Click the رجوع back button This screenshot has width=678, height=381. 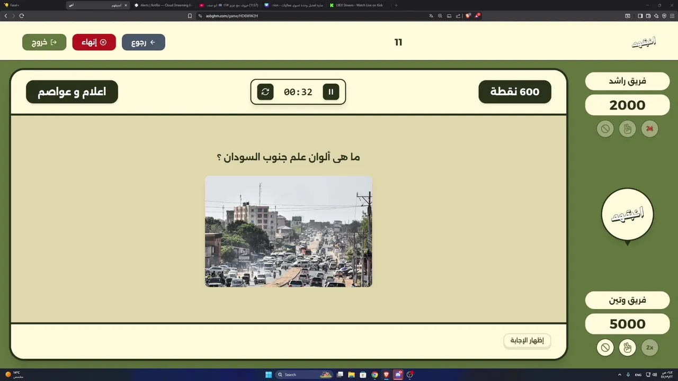(x=144, y=42)
